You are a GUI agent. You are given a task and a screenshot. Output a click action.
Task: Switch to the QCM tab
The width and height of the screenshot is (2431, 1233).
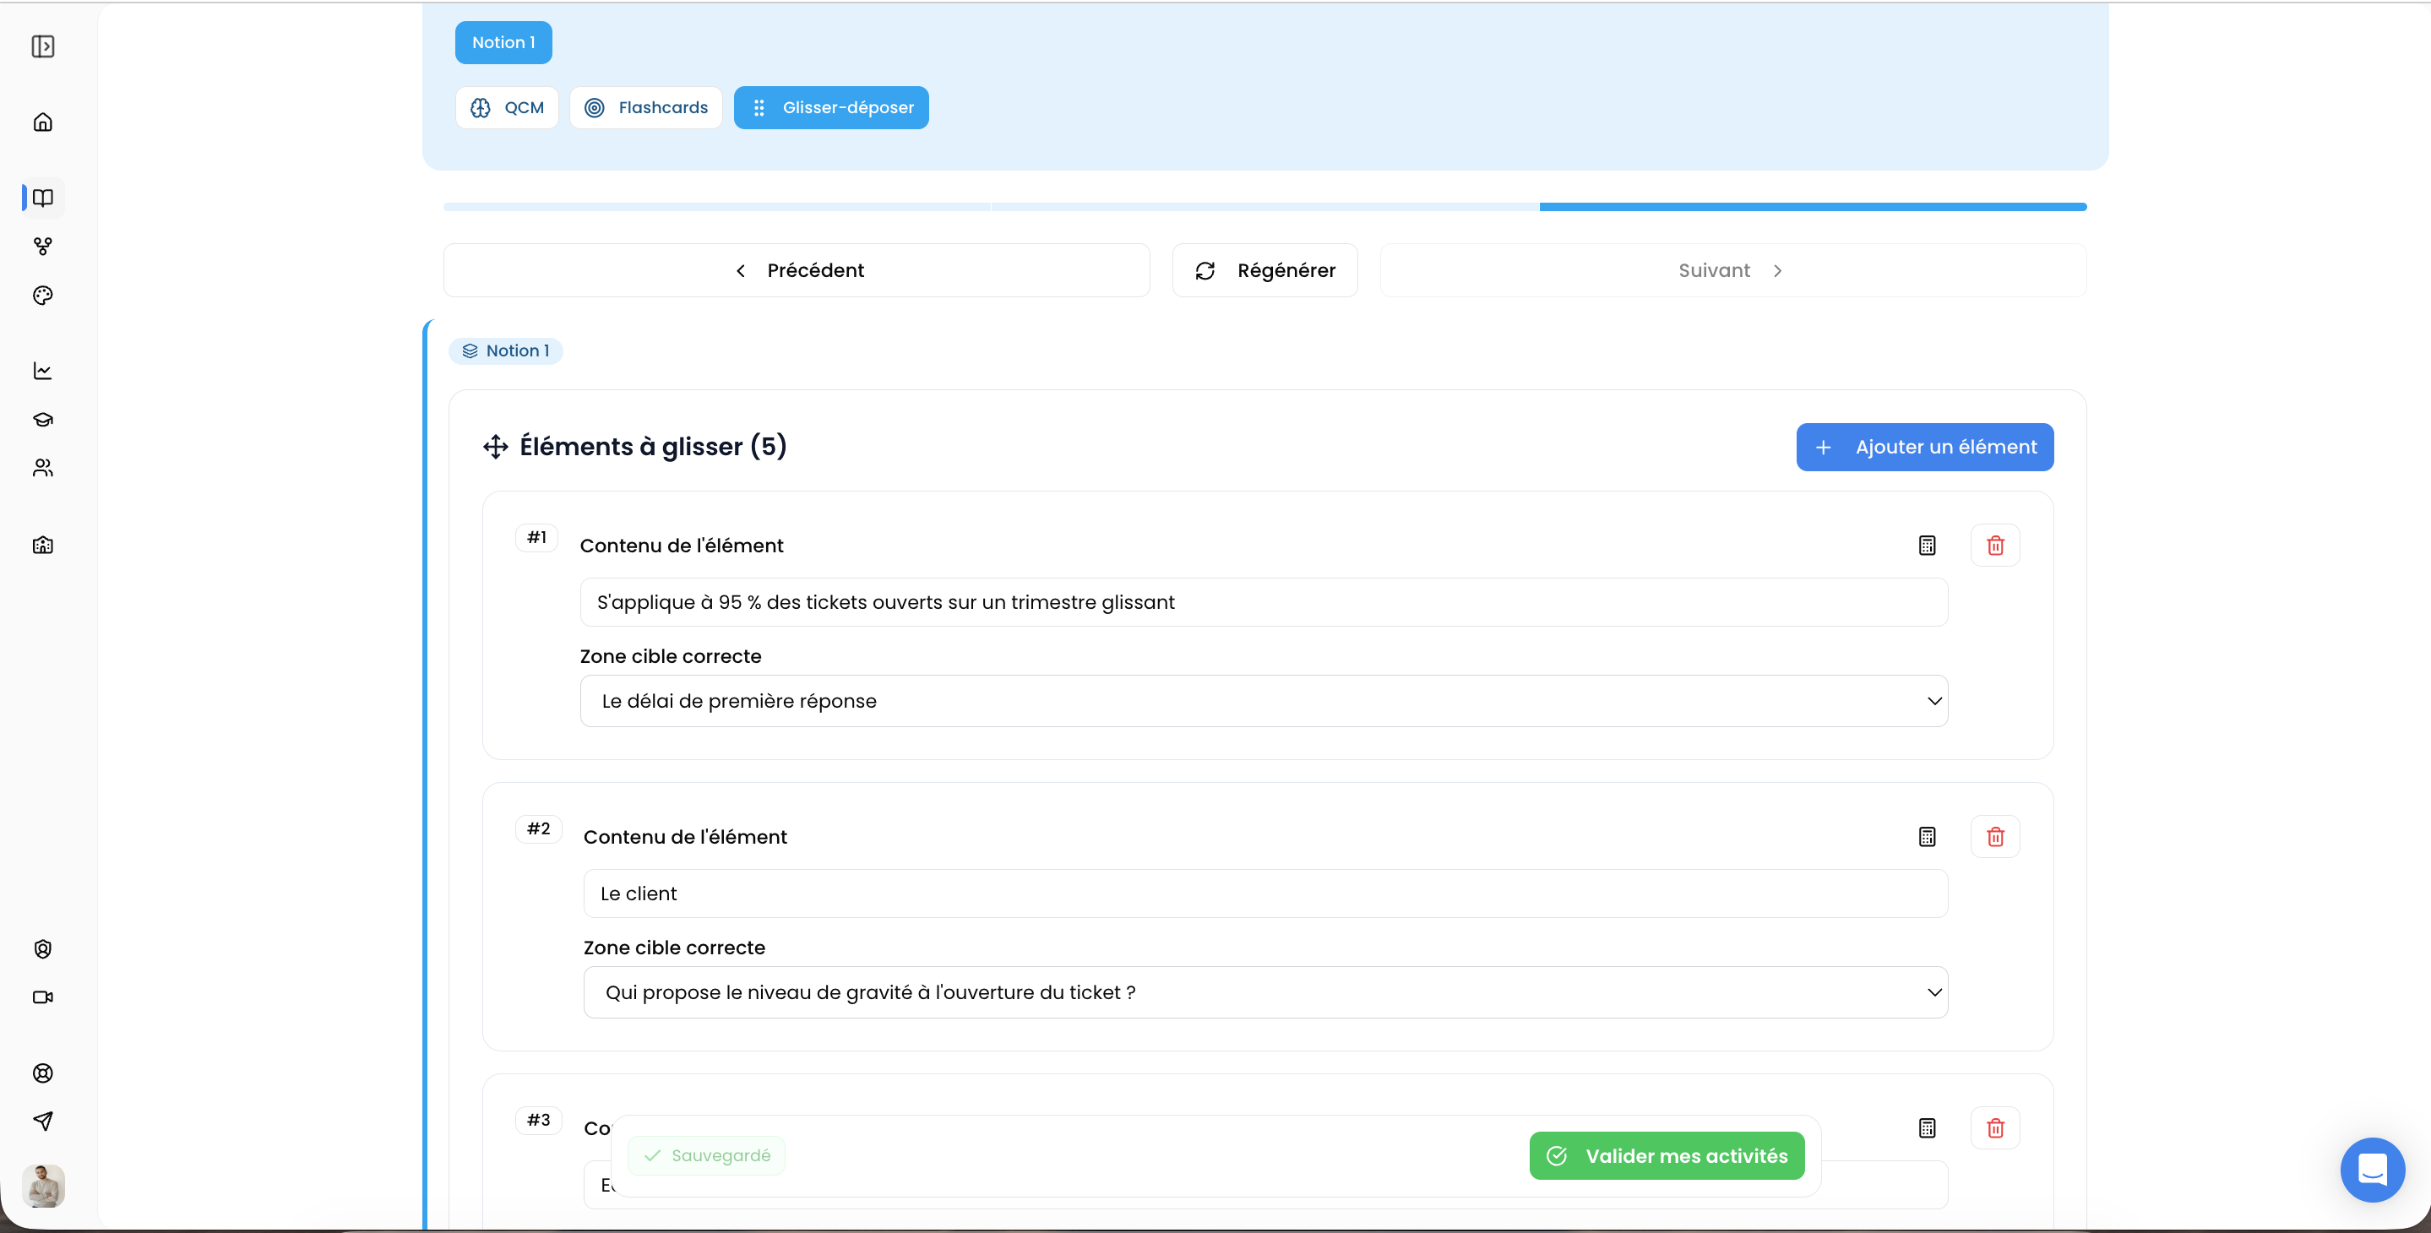pos(507,107)
